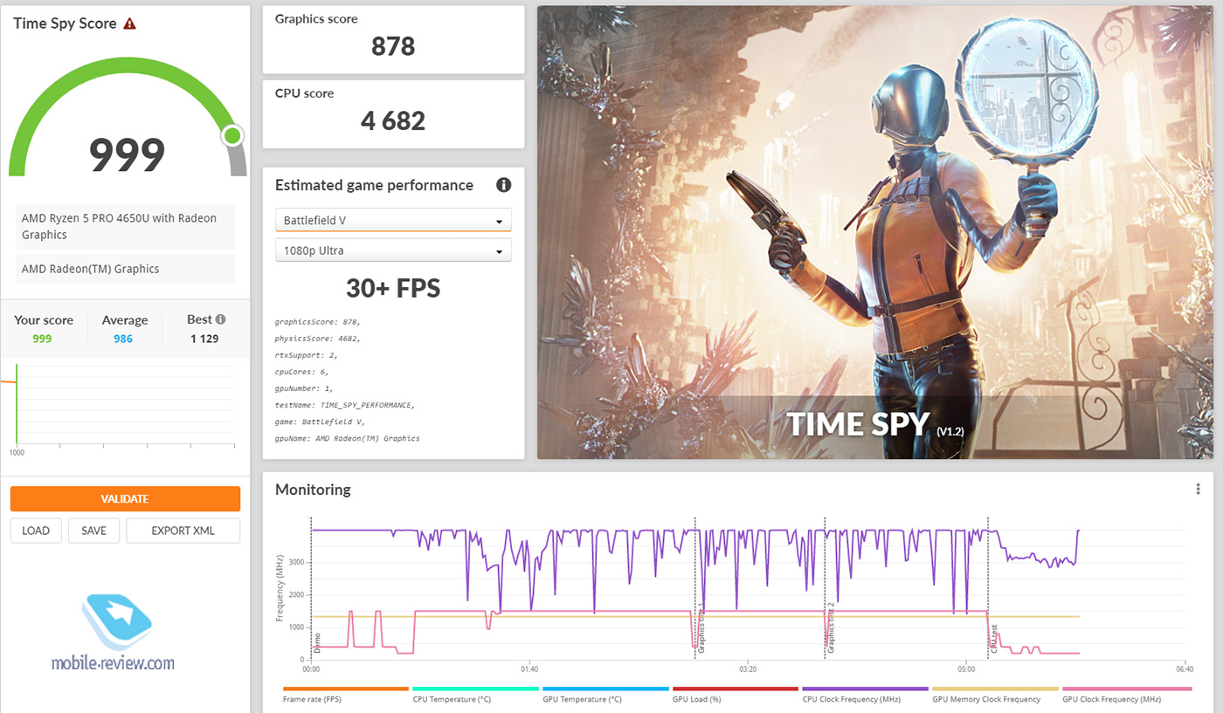Click the green Your score value 999
This screenshot has width=1223, height=713.
coord(42,339)
